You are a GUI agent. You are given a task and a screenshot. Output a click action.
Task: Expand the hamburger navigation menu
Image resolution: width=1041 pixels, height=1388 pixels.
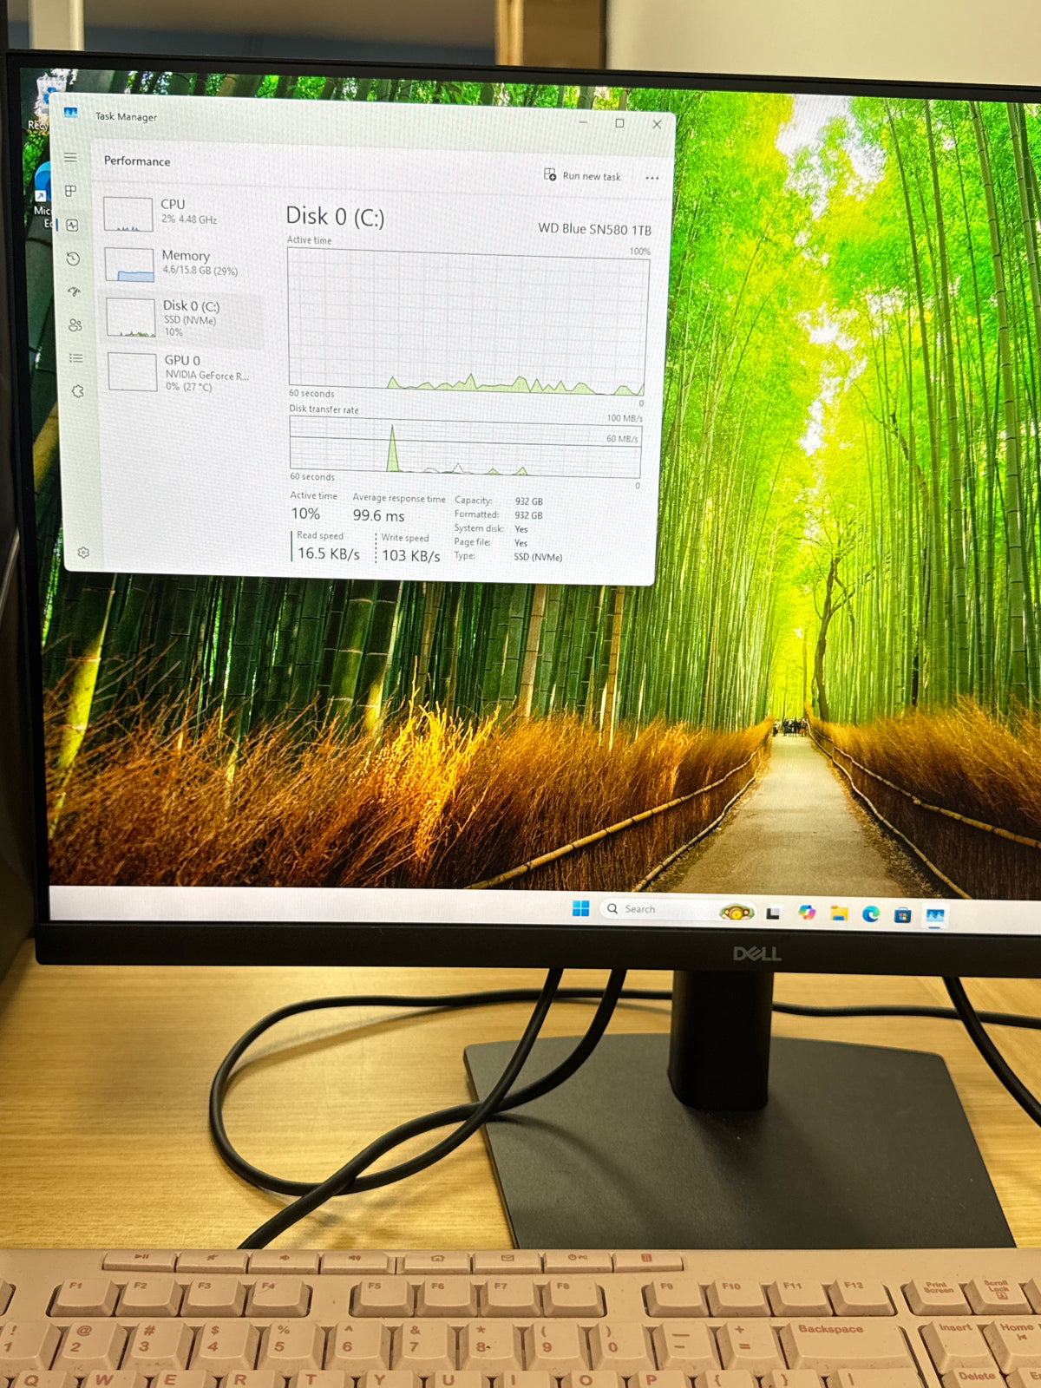pyautogui.click(x=70, y=157)
